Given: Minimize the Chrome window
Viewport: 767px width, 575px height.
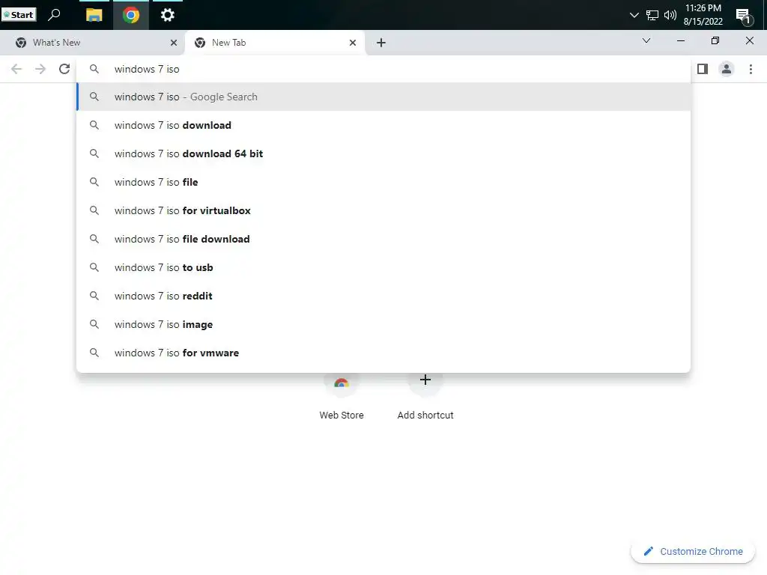Looking at the screenshot, I should pos(680,40).
